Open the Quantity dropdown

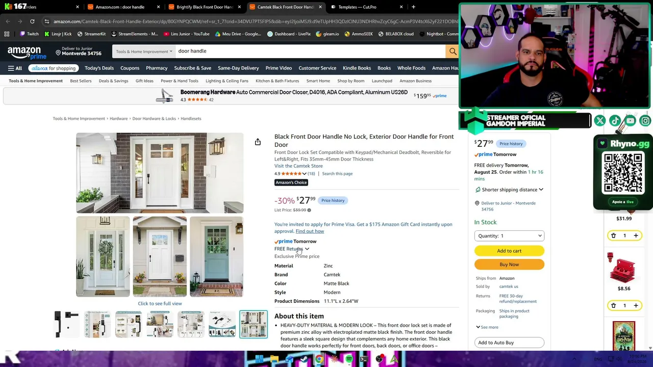click(509, 236)
